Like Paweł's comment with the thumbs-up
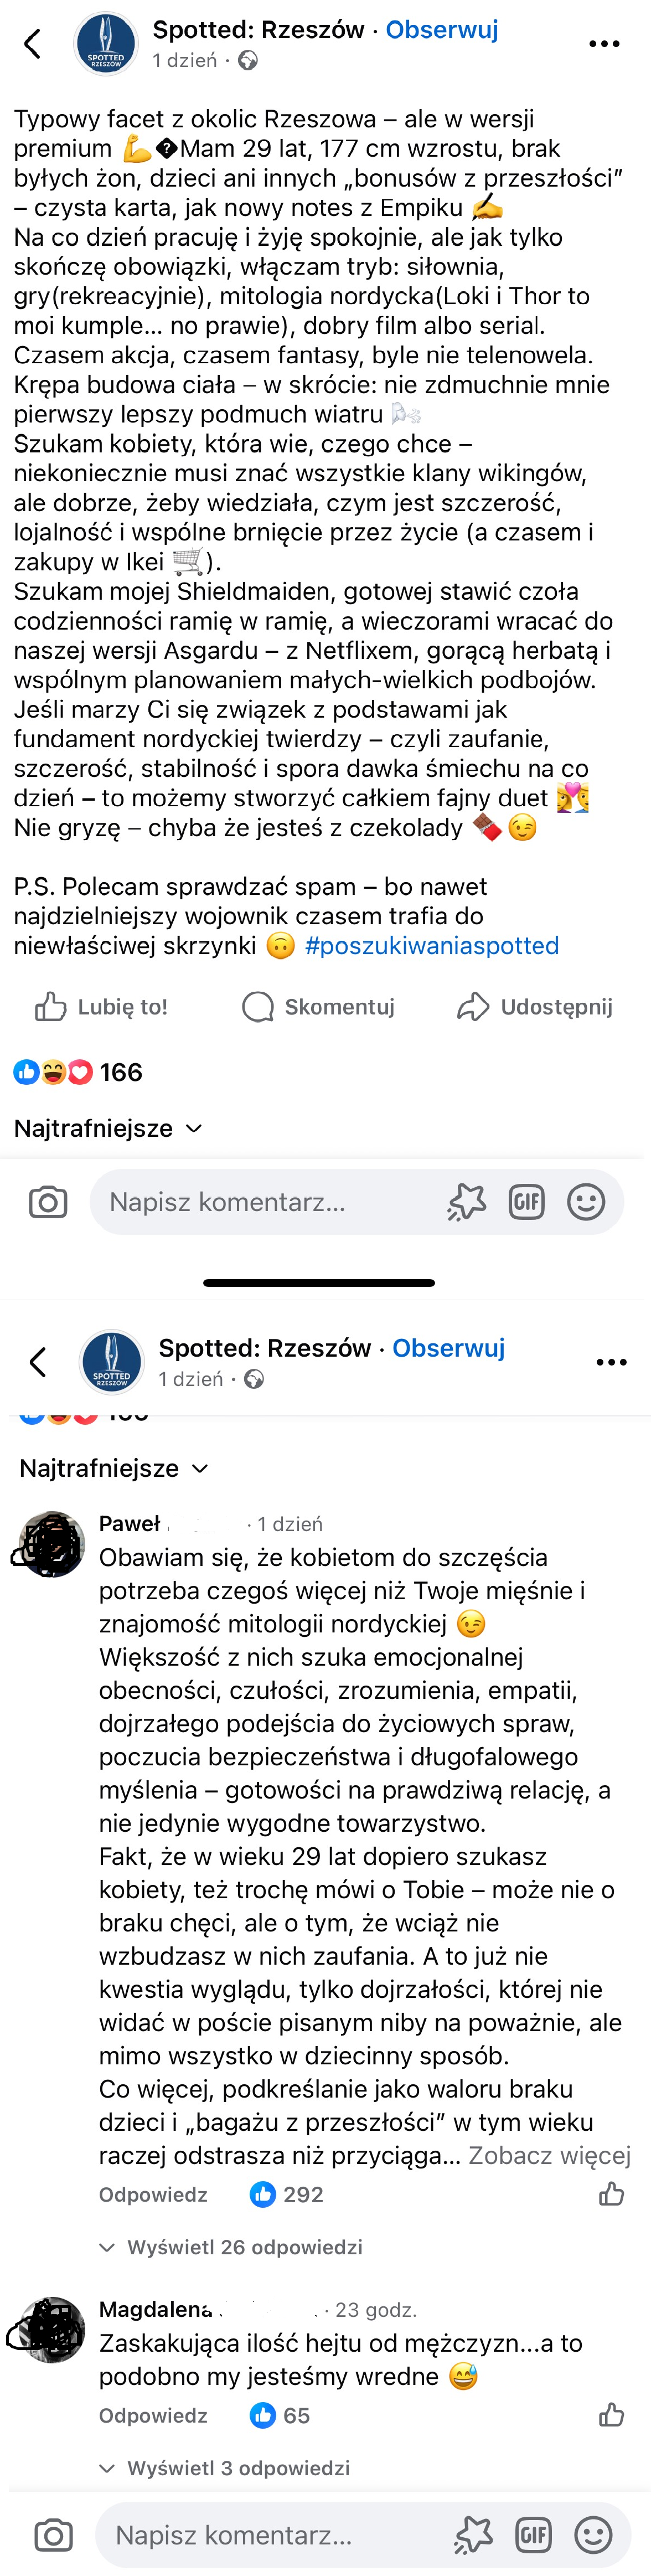 (611, 2194)
